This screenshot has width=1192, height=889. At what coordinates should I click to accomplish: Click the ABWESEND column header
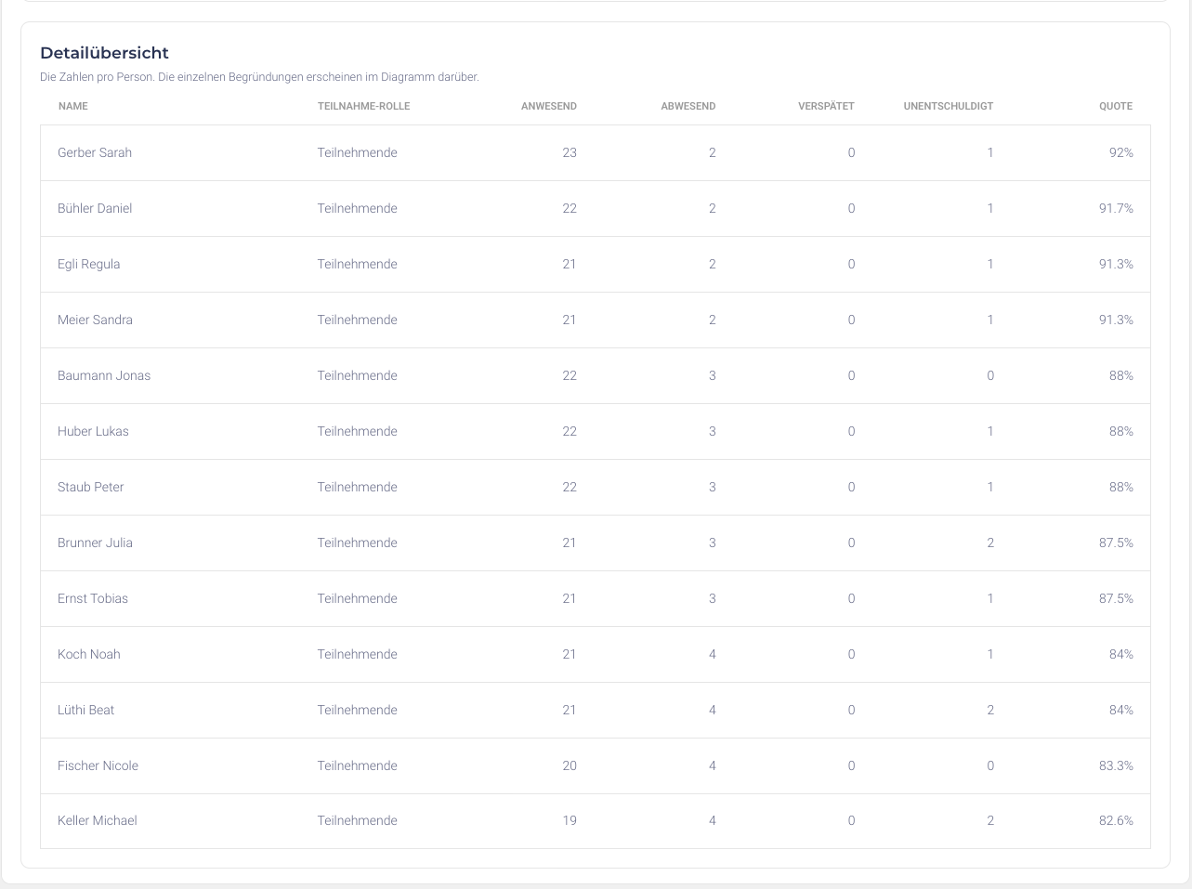point(688,106)
